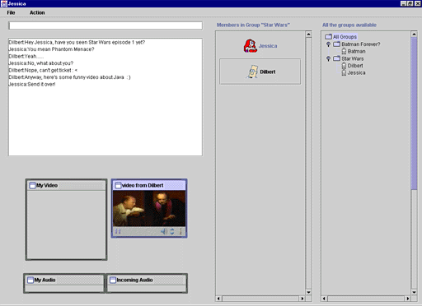This screenshot has height=306, width=422.
Task: Select the Star Wars group label
Action: [353, 58]
